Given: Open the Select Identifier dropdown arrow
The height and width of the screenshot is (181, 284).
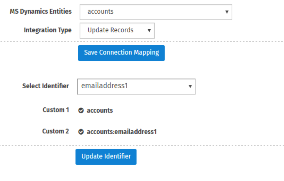Looking at the screenshot, I should 190,86.
